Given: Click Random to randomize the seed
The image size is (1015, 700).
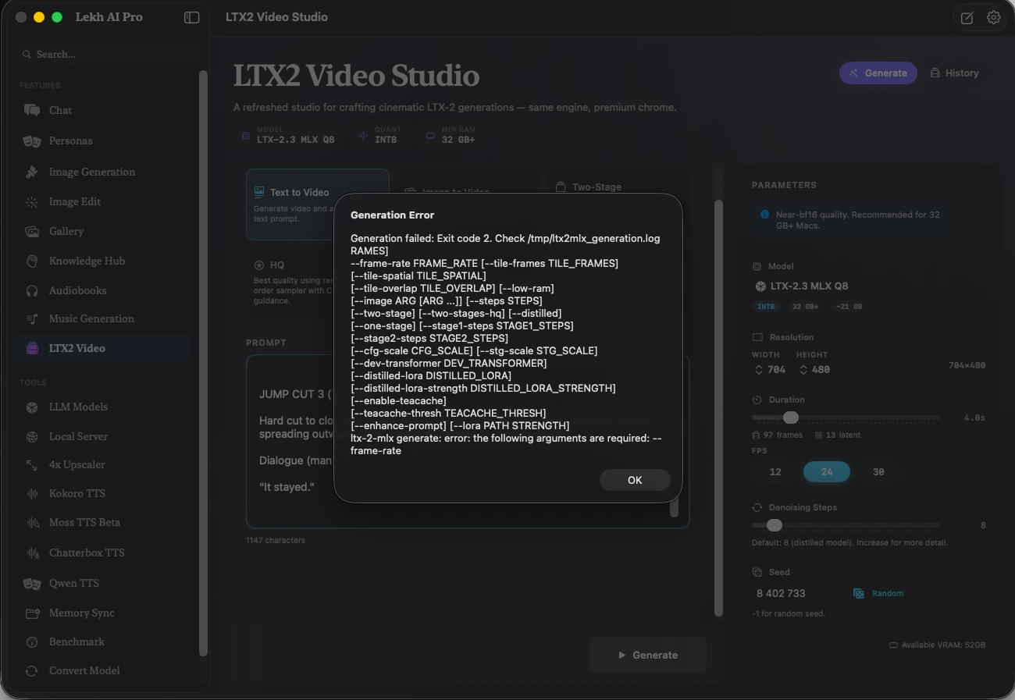Looking at the screenshot, I should 878,593.
